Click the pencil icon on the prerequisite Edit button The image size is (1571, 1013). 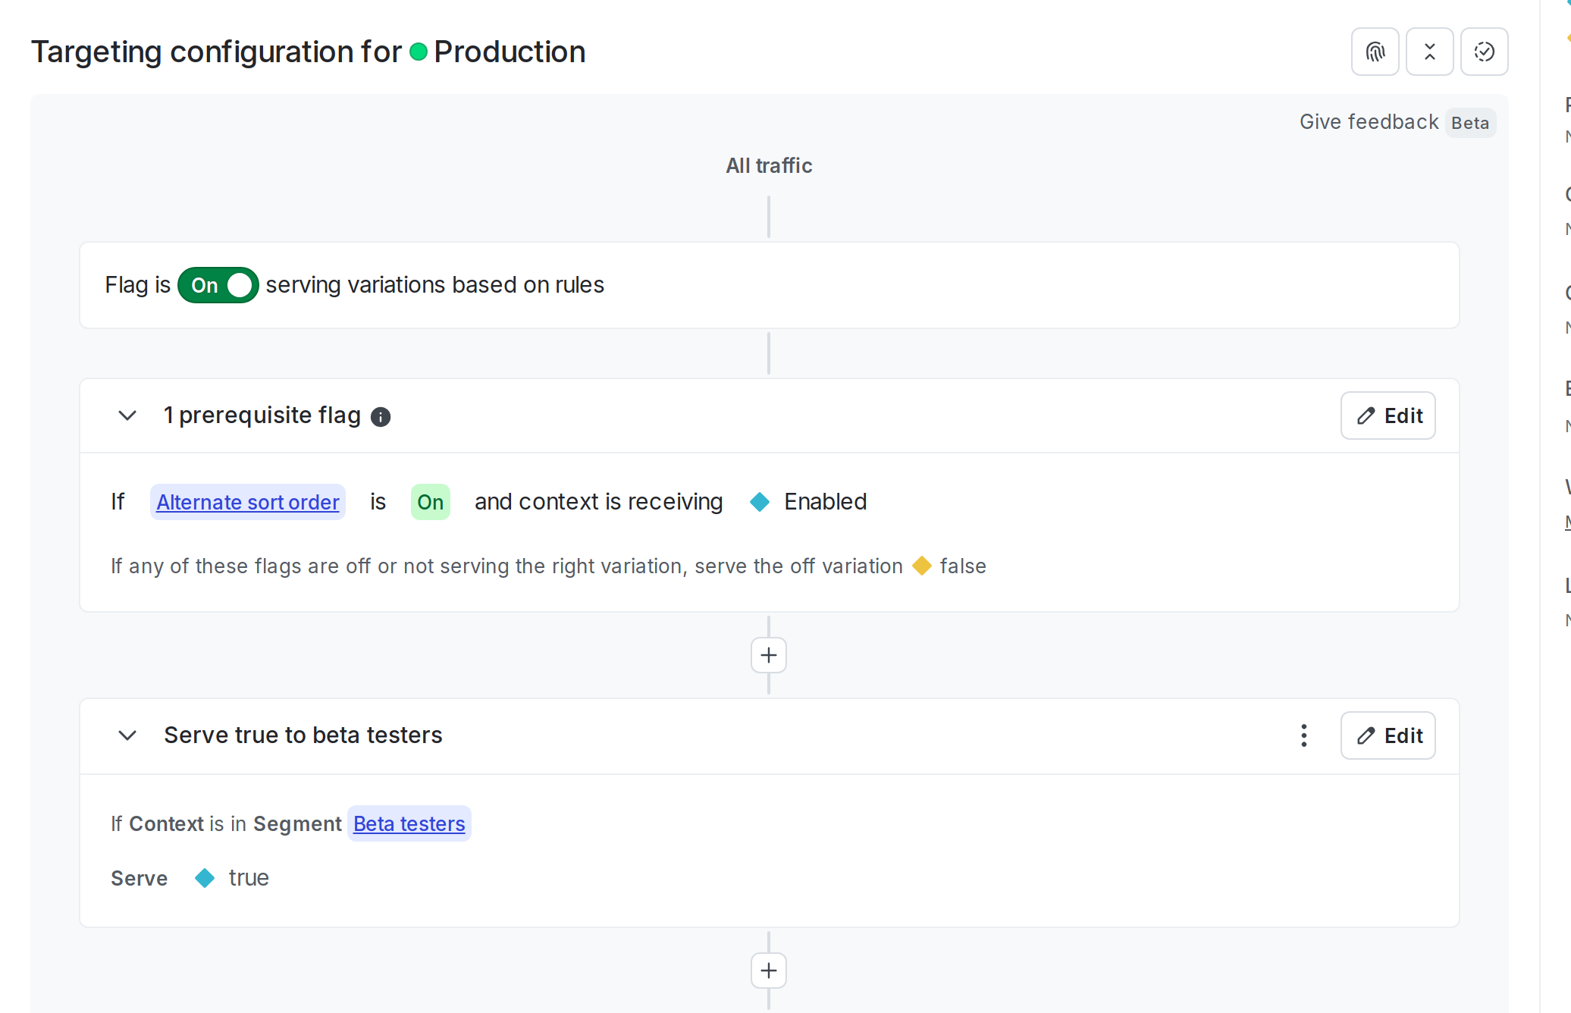click(1366, 416)
